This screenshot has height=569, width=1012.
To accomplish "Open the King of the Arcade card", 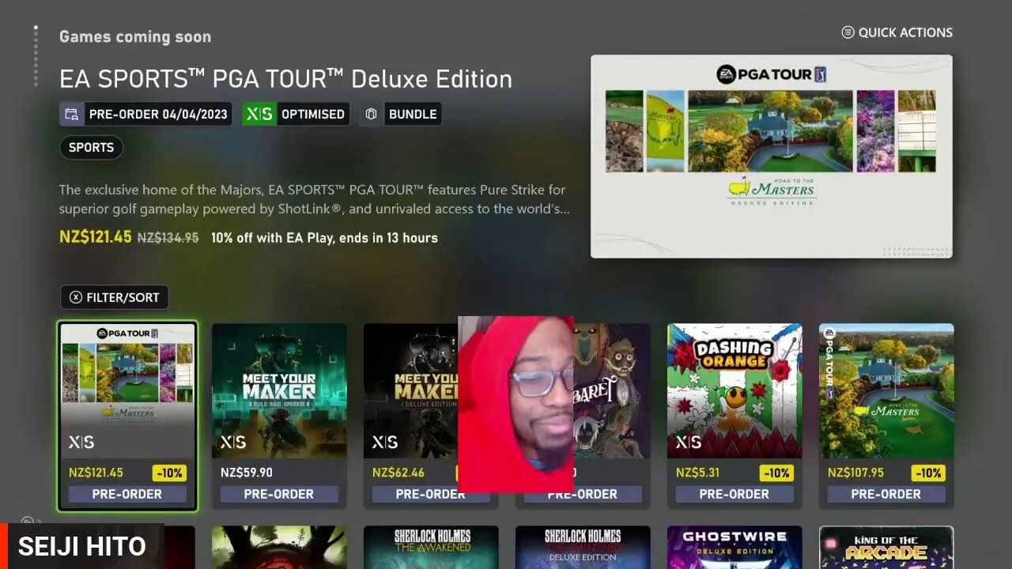I will click(x=886, y=547).
